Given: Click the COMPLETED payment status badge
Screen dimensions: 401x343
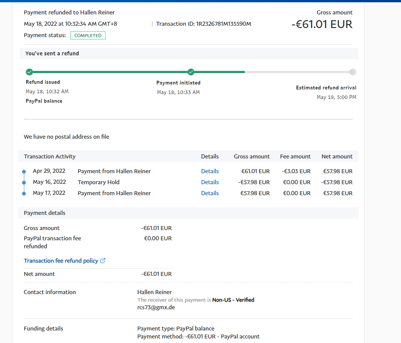Looking at the screenshot, I should 88,36.
